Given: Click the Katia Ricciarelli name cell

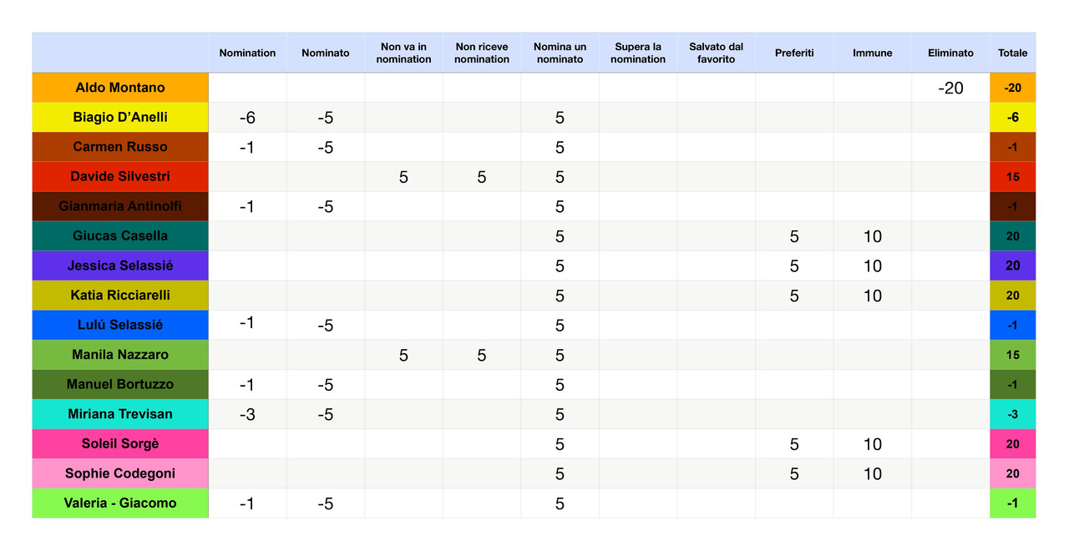Looking at the screenshot, I should coord(120,296).
